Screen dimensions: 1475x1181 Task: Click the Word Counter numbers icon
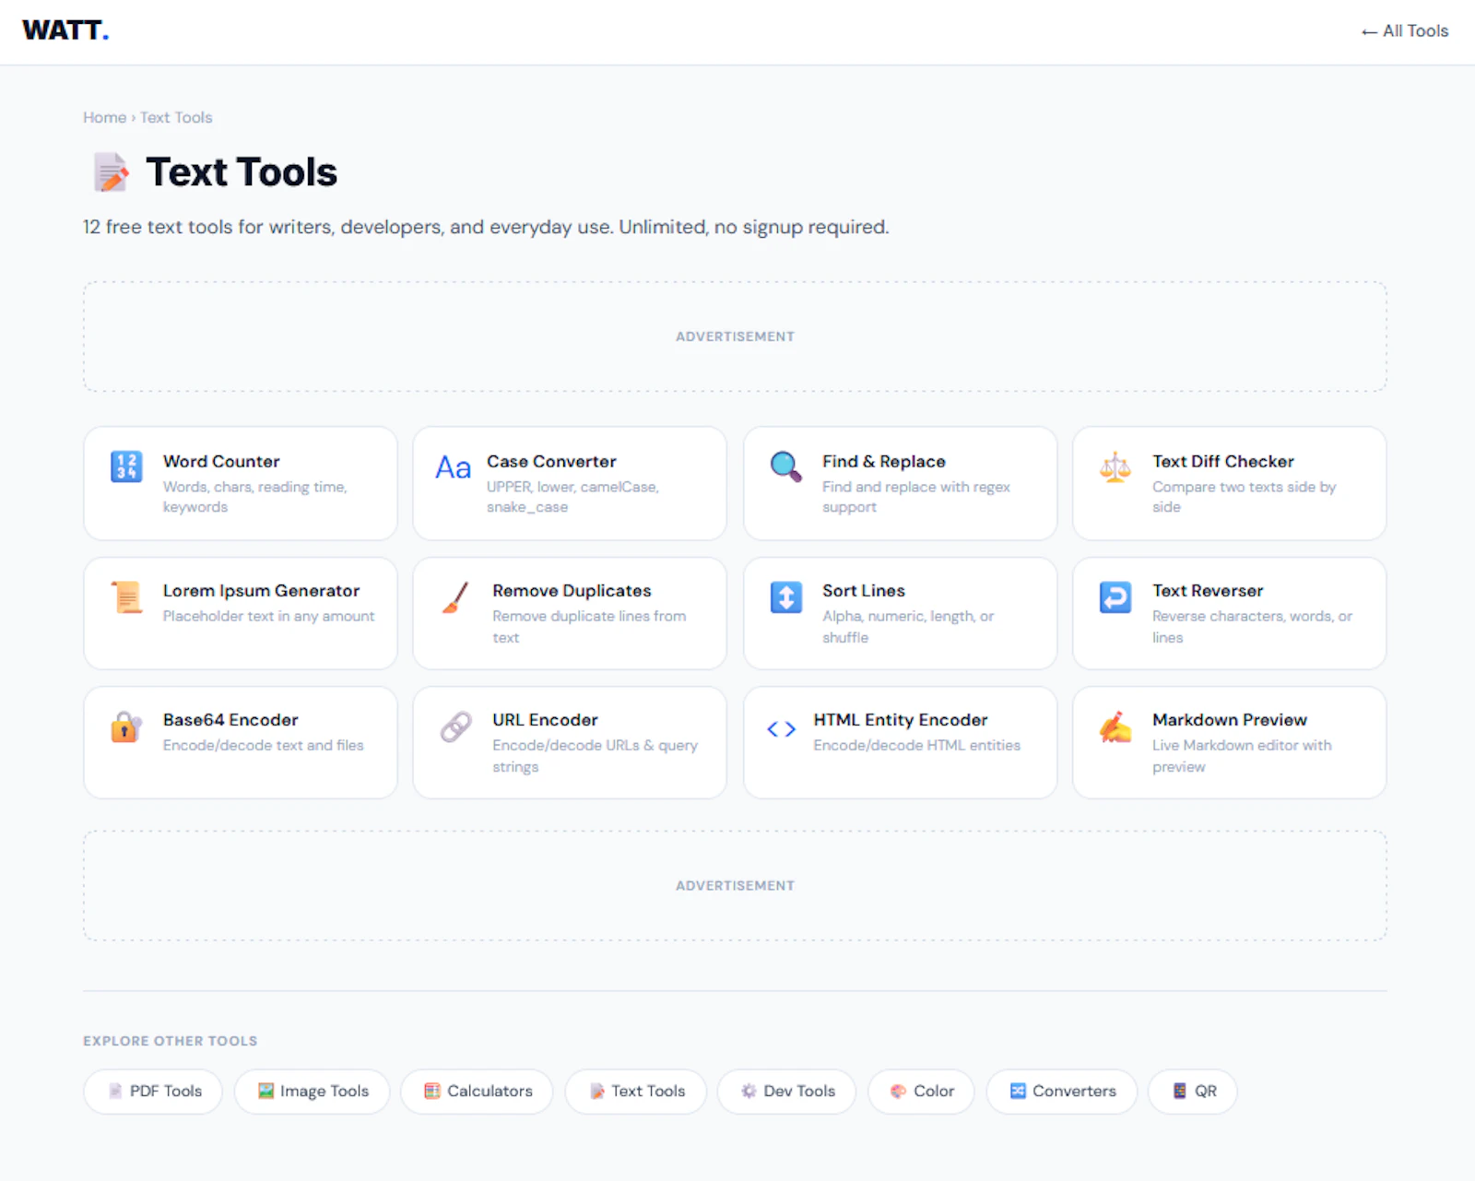tap(126, 466)
